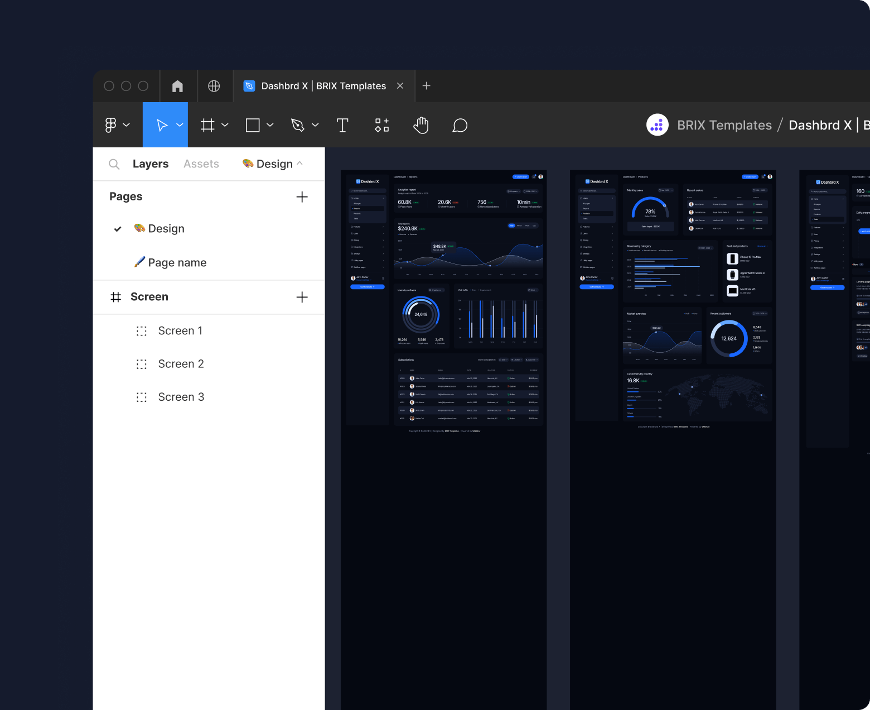870x710 pixels.
Task: Switch to the Assets tab
Action: (201, 164)
